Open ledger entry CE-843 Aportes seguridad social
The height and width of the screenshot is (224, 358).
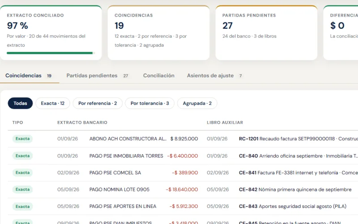293,206
